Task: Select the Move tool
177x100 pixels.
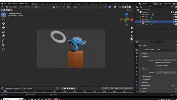Action: [x=3, y=23]
